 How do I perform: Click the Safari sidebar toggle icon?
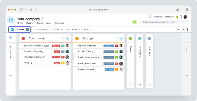(22, 10)
